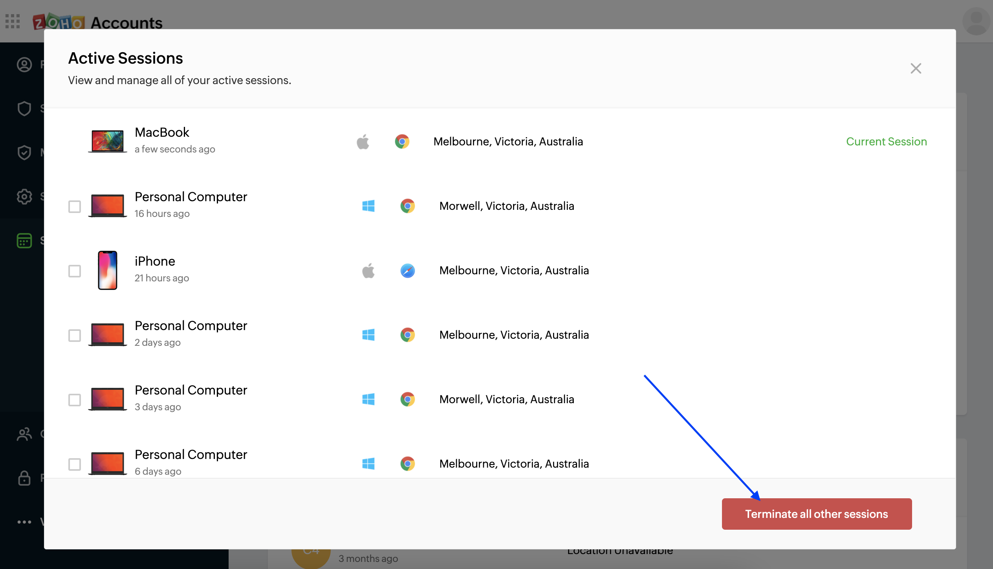993x569 pixels.
Task: Click the profile person icon in sidebar
Action: pos(24,64)
